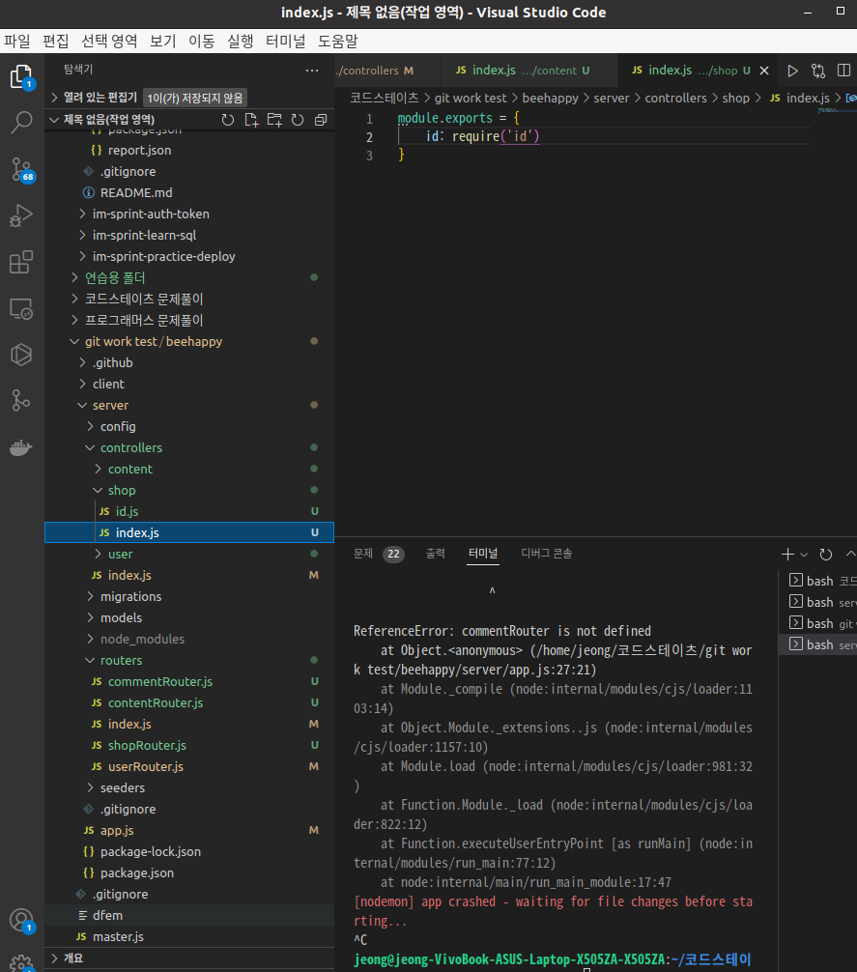Collapse the controllers folder
The height and width of the screenshot is (972, 857).
coord(130,447)
